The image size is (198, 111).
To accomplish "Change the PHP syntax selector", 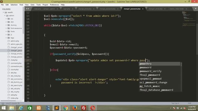I will pyautogui.click(x=190, y=103).
